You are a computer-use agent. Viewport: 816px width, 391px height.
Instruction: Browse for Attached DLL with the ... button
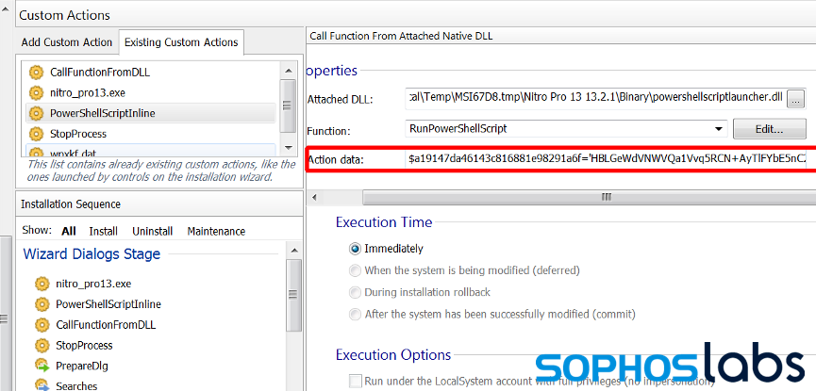pos(795,99)
